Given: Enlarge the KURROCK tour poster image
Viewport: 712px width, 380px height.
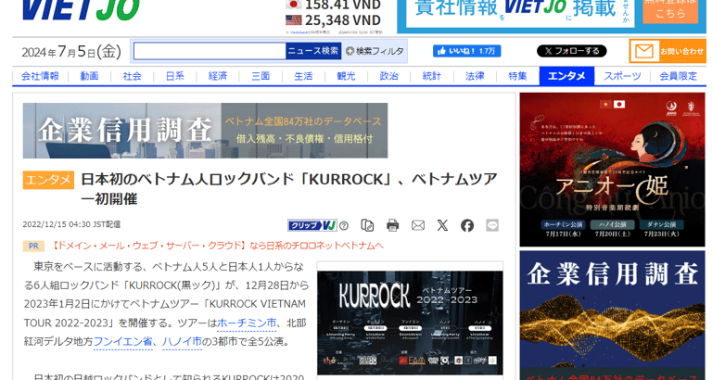Looking at the screenshot, I should (x=410, y=323).
